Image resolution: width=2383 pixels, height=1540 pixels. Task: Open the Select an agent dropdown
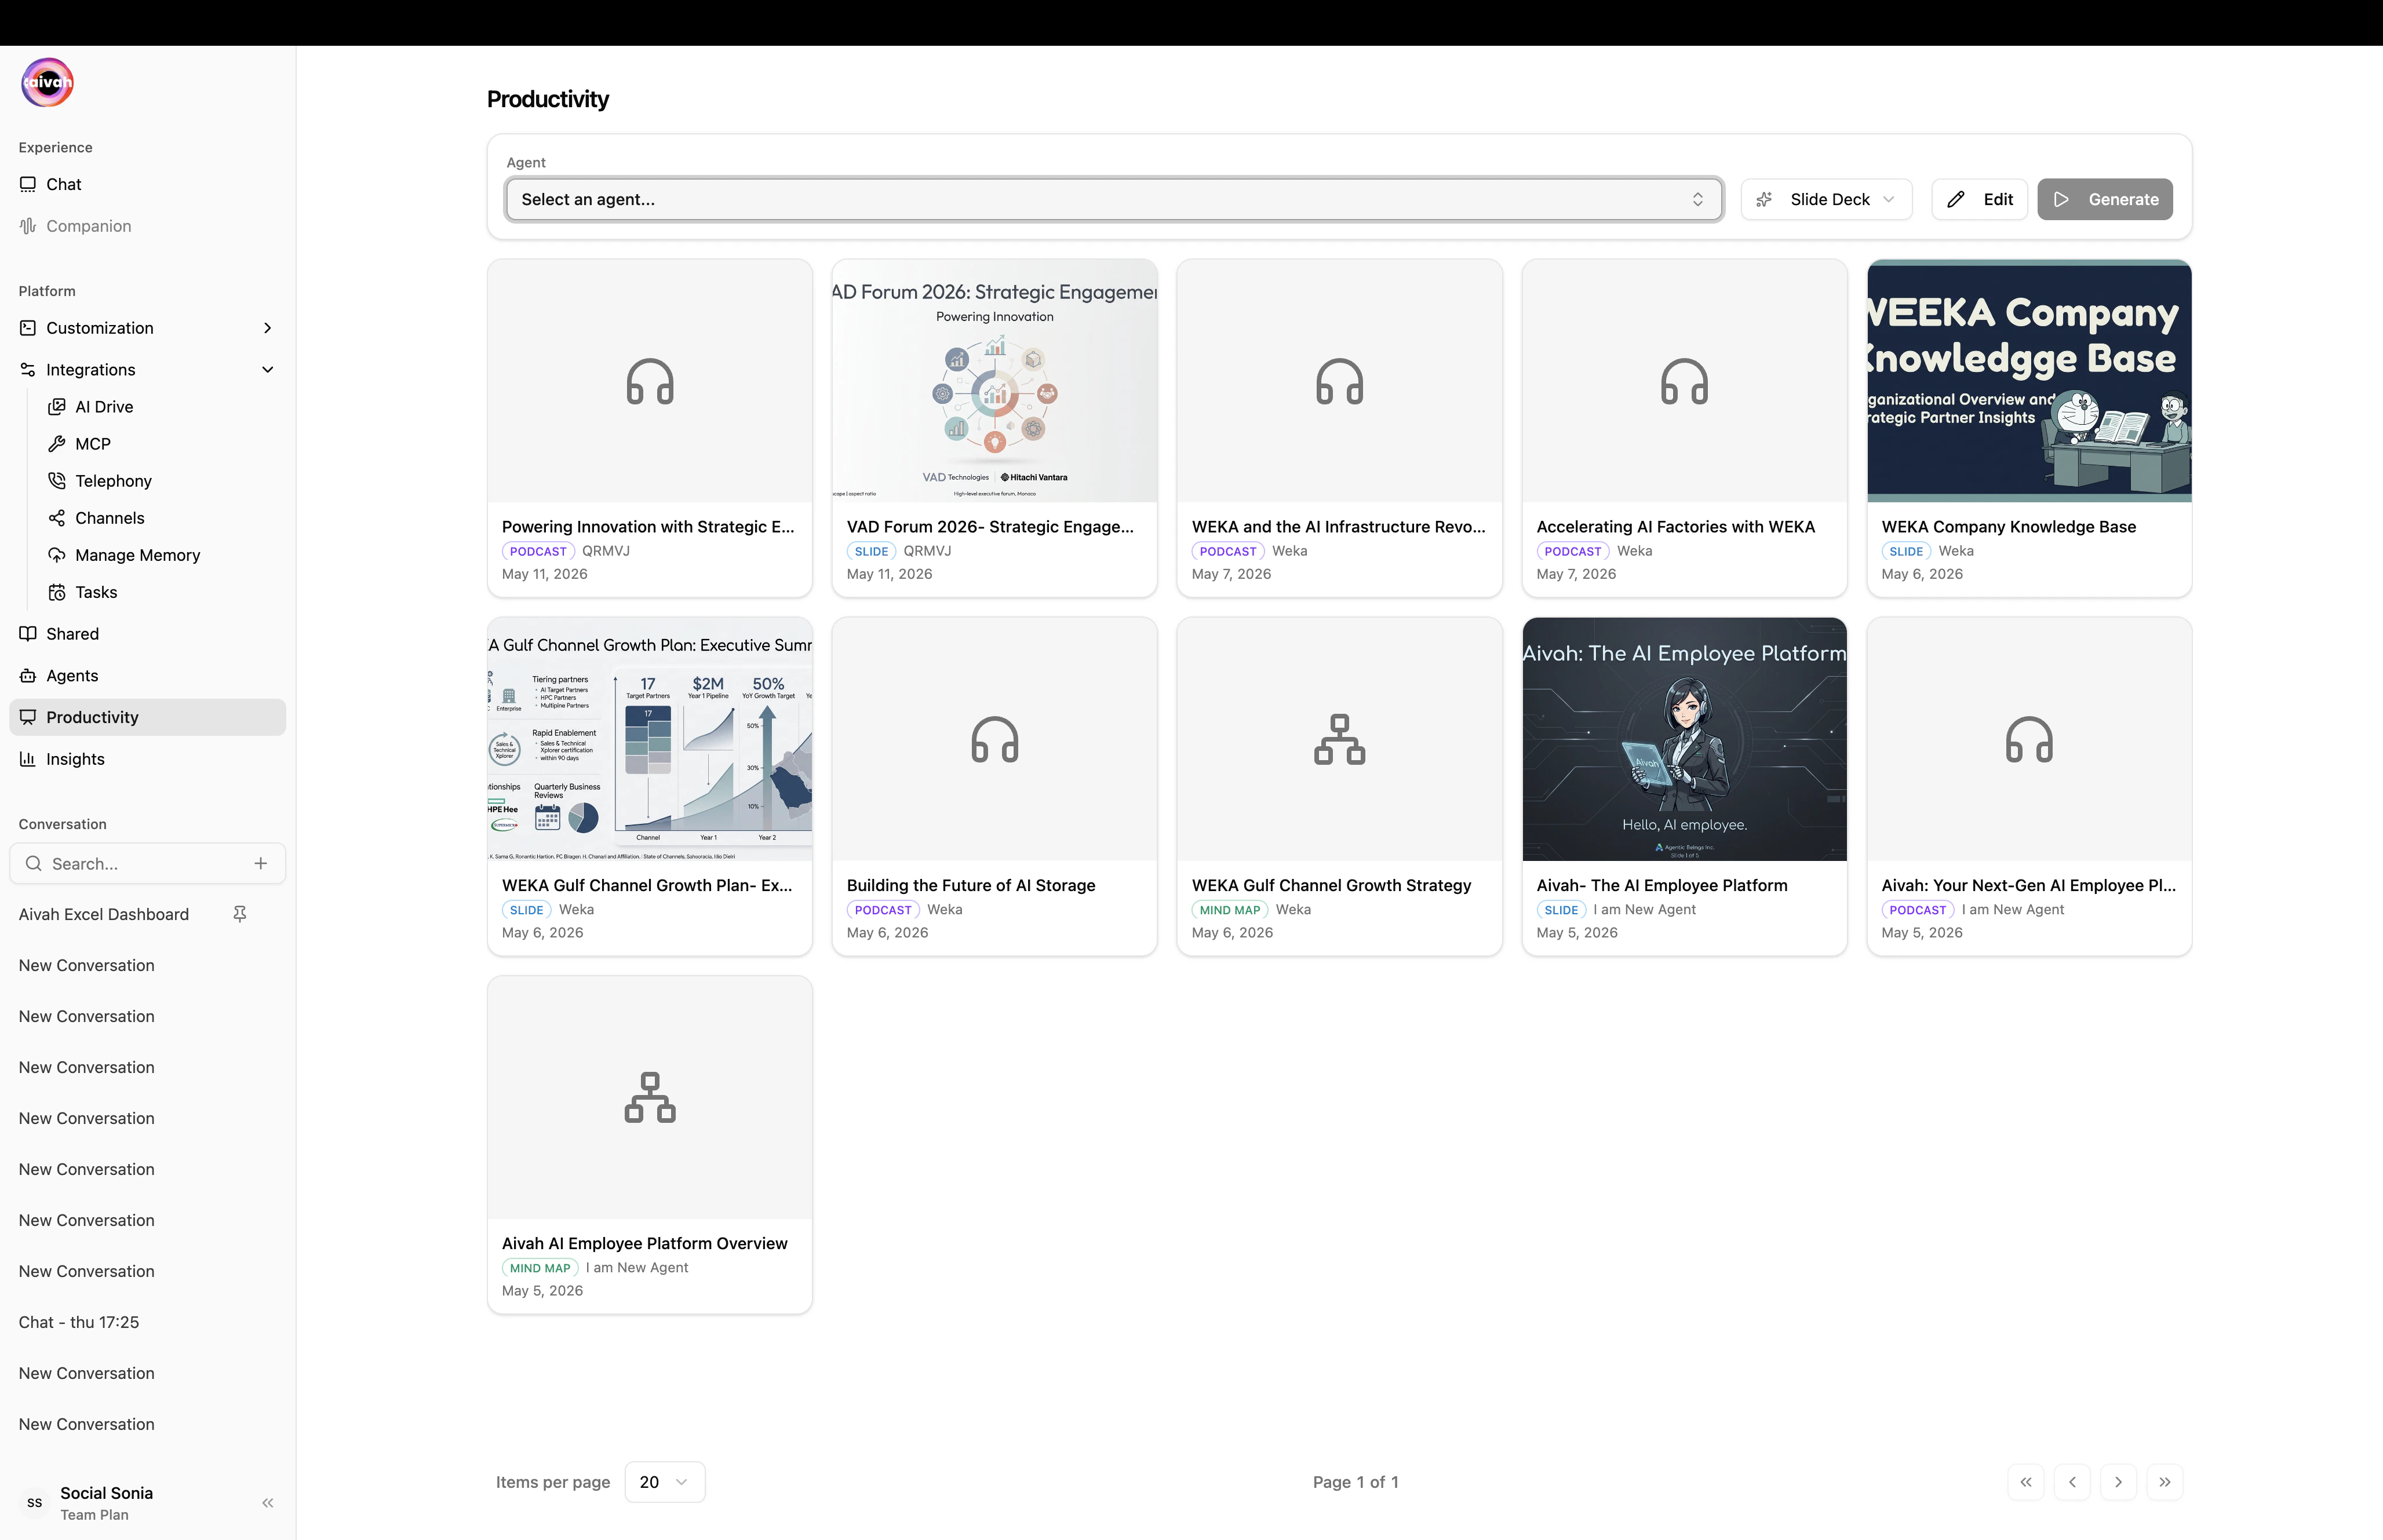1114,199
